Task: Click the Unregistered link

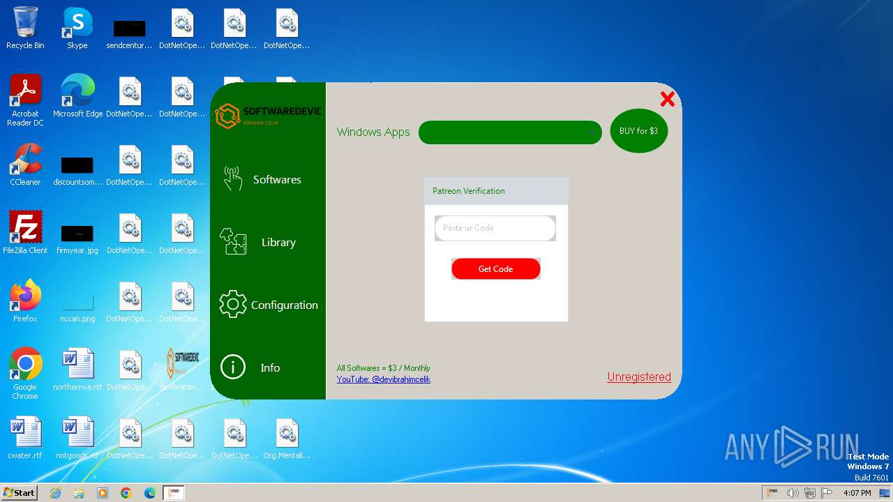Action: point(639,376)
